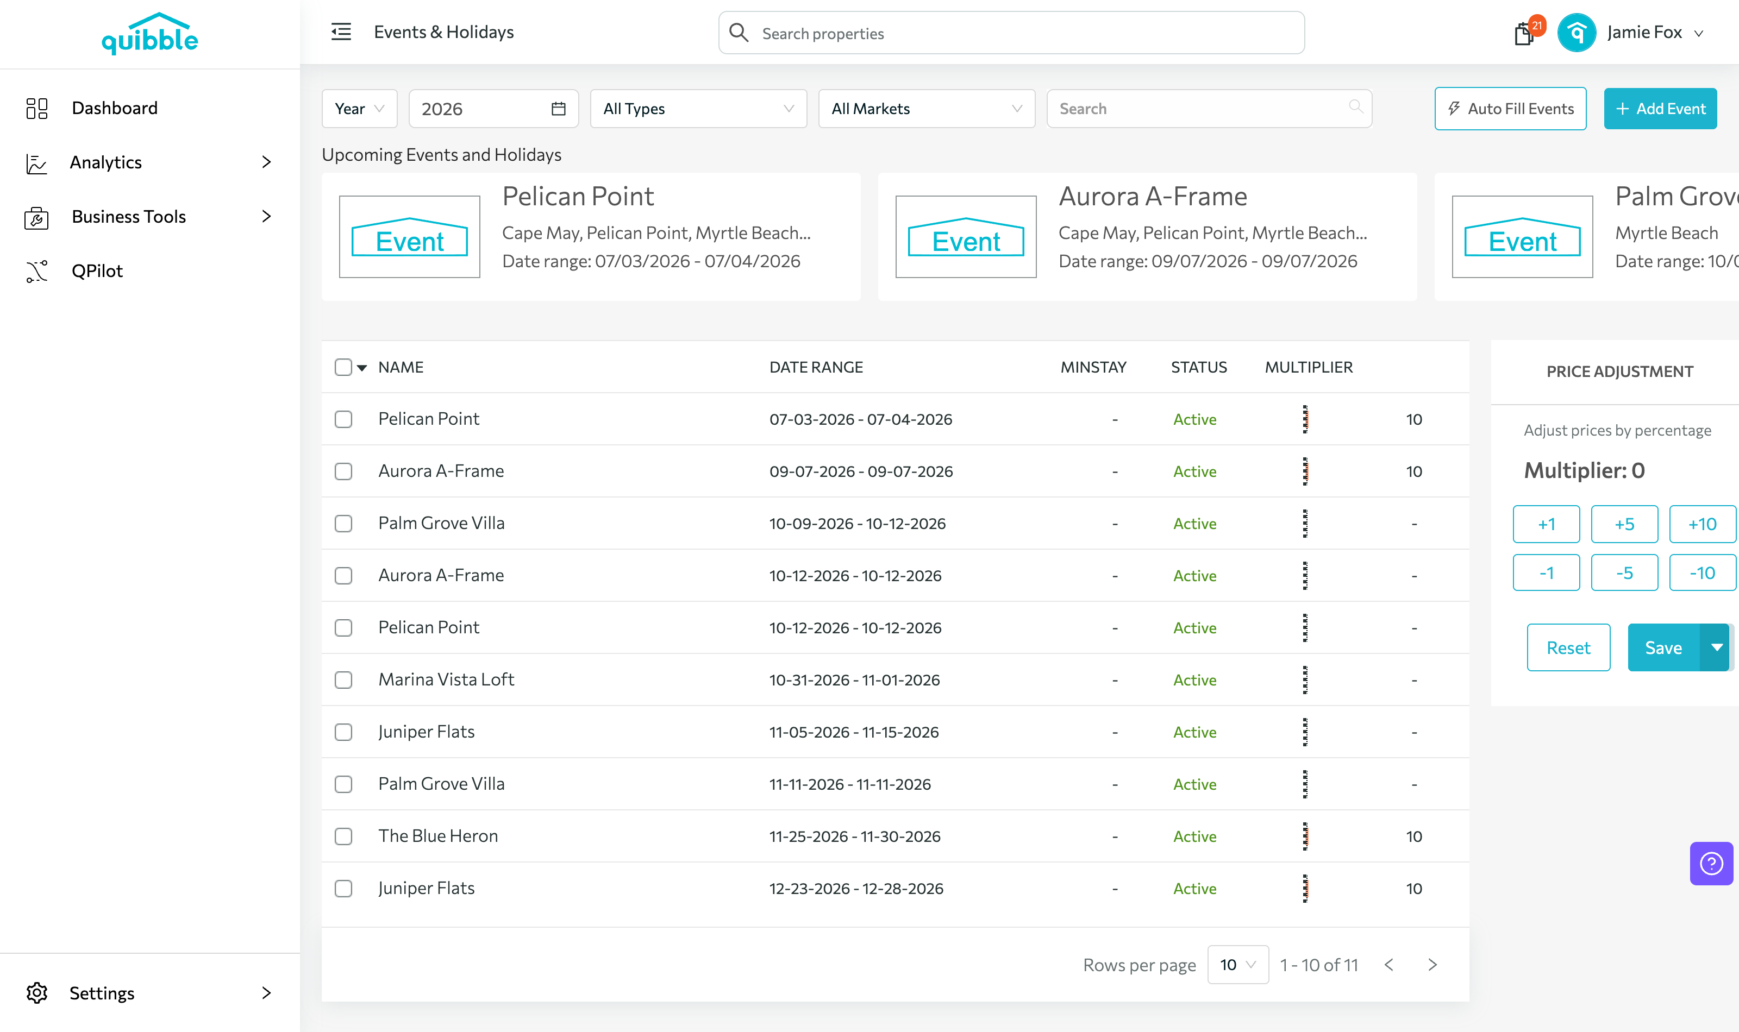The height and width of the screenshot is (1032, 1739).
Task: Open the bulk-select caret beside the header checkbox
Action: coord(362,368)
